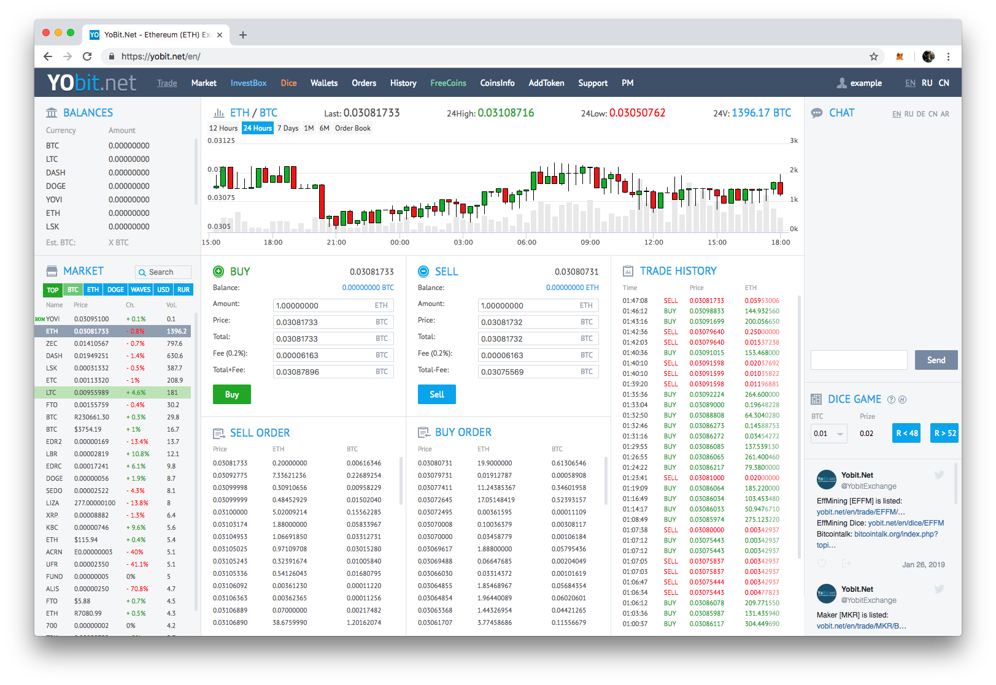Select the LTC market row
Viewport: 996px width, 685px height.
(113, 392)
